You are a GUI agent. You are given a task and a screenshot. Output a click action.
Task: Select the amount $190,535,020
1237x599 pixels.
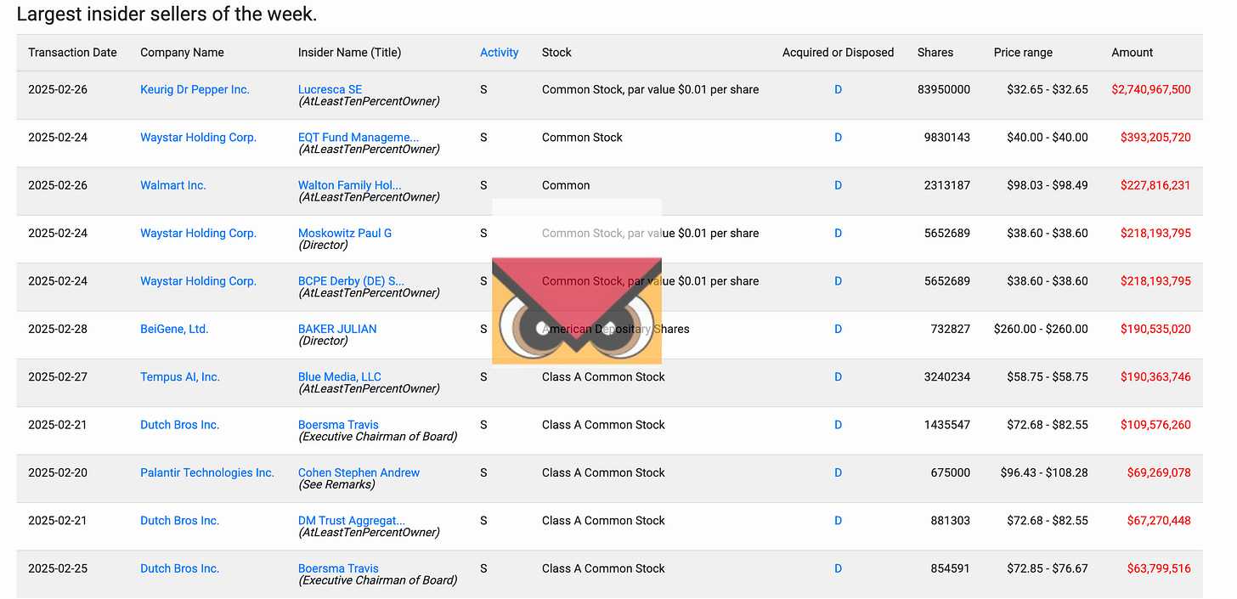[x=1155, y=329]
